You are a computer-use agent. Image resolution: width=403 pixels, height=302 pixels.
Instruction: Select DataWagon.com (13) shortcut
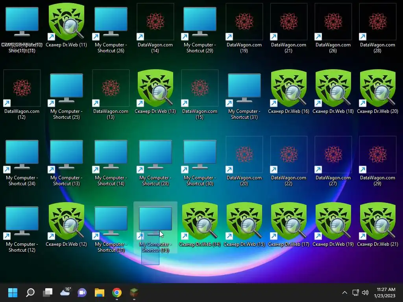tap(111, 95)
